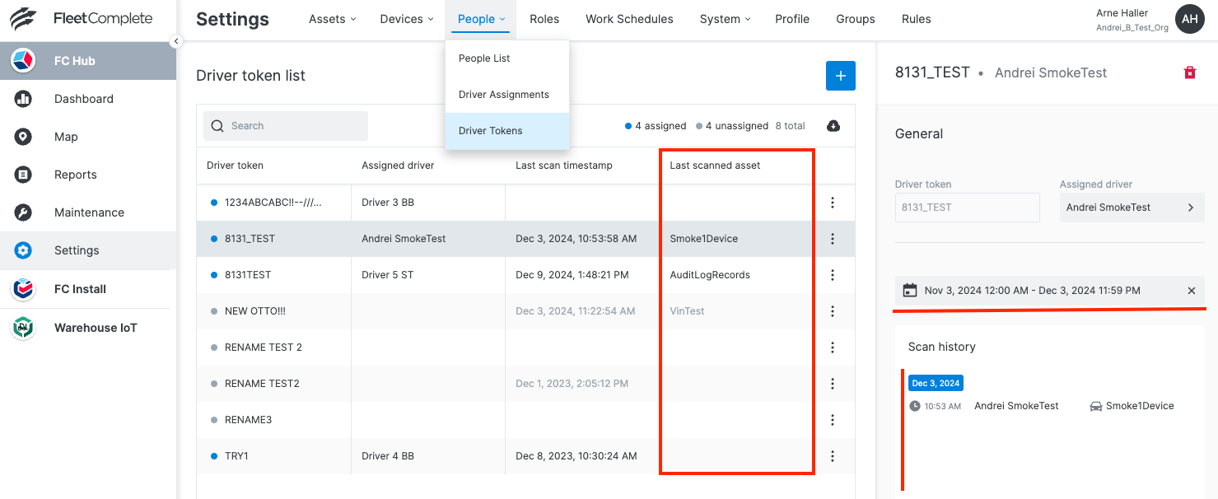The height and width of the screenshot is (499, 1218).
Task: Switch to the Roles settings tab
Action: point(544,18)
